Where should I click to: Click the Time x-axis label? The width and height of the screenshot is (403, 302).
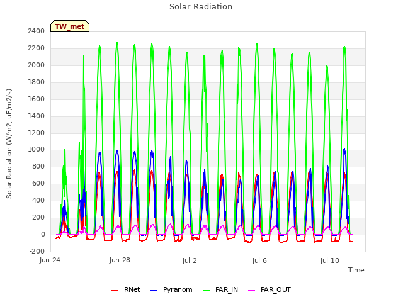(x=356, y=270)
